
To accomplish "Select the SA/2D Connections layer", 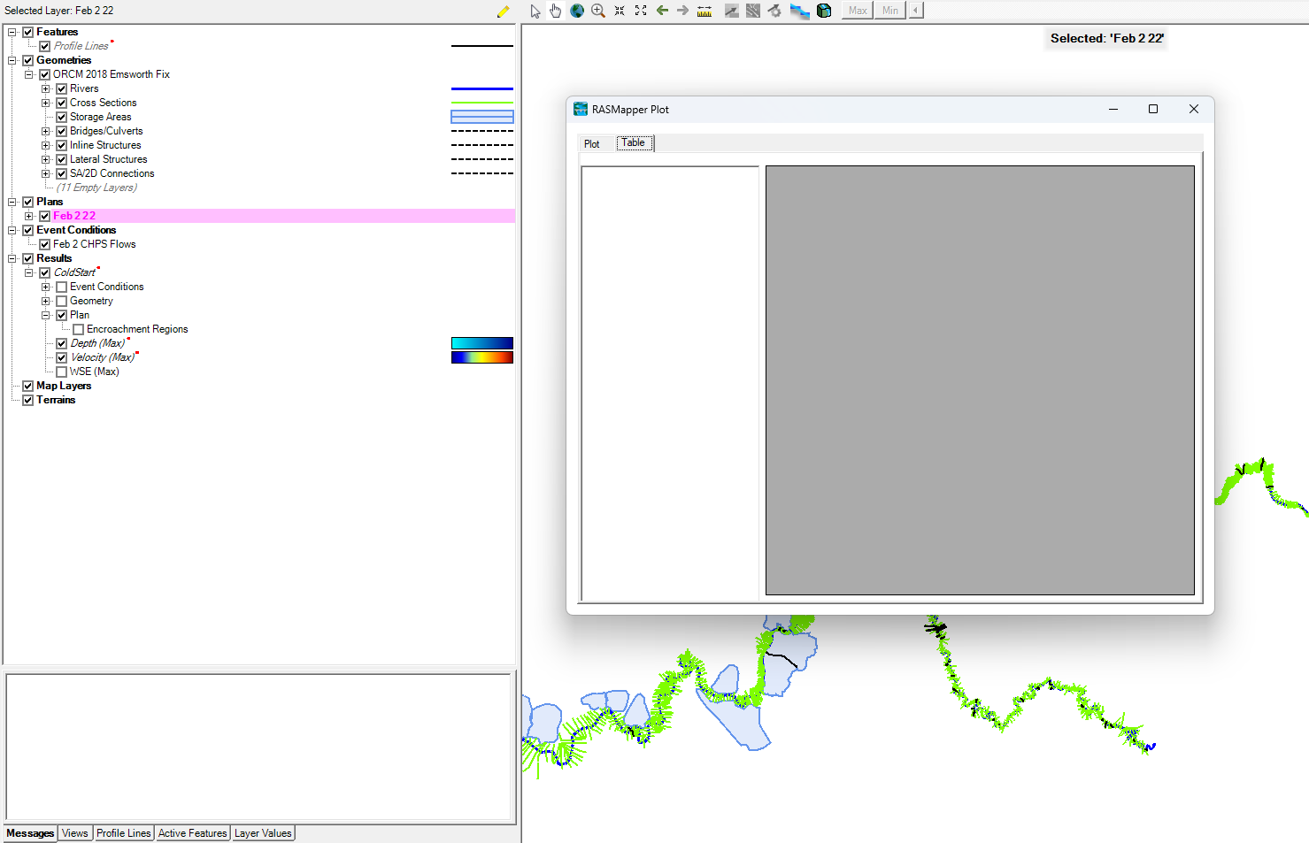I will 112,173.
